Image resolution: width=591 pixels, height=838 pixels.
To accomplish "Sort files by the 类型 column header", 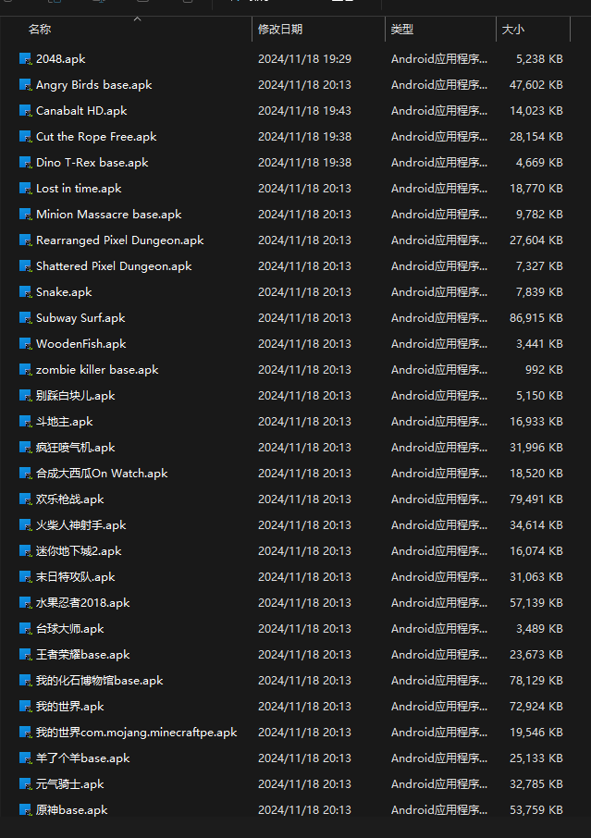I will (x=401, y=30).
